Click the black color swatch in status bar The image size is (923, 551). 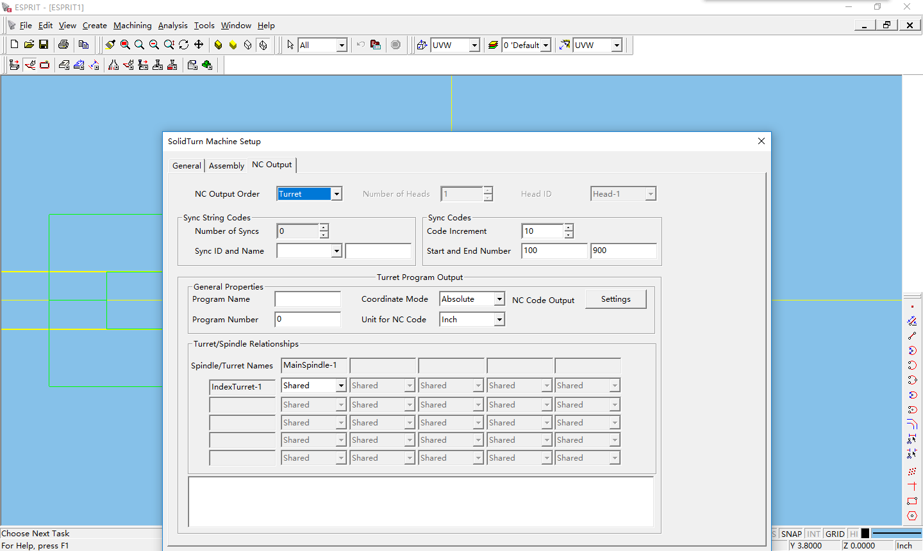pos(865,534)
